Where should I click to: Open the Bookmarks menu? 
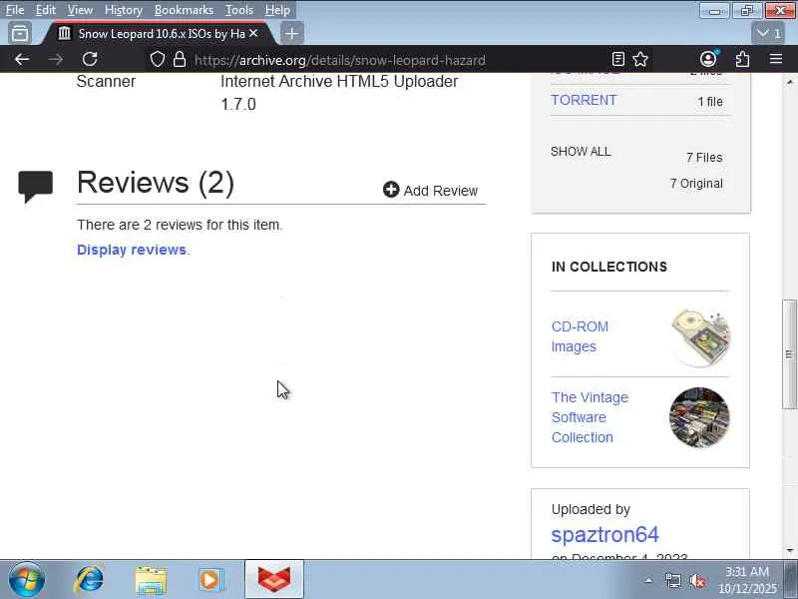click(184, 10)
